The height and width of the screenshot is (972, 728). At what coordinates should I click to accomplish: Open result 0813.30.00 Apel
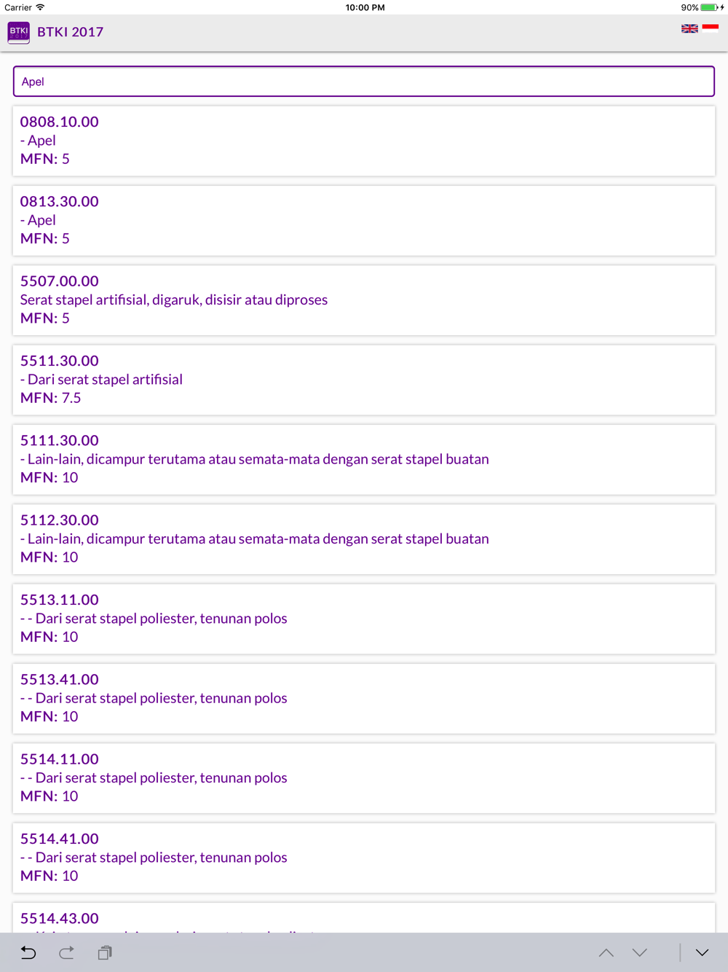(363, 220)
